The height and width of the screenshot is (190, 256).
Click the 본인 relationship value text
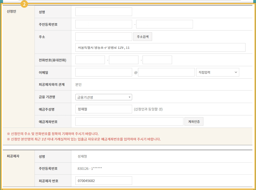point(78,85)
